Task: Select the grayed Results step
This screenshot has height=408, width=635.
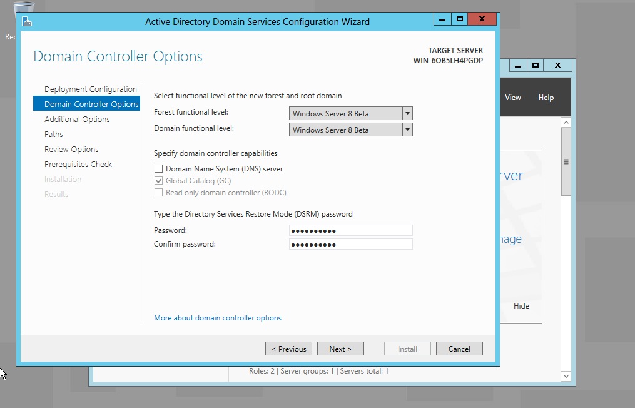Action: point(56,194)
